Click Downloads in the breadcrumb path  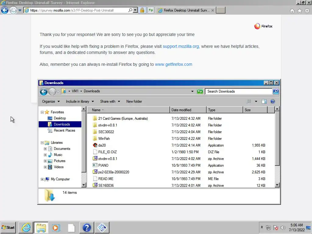92,91
